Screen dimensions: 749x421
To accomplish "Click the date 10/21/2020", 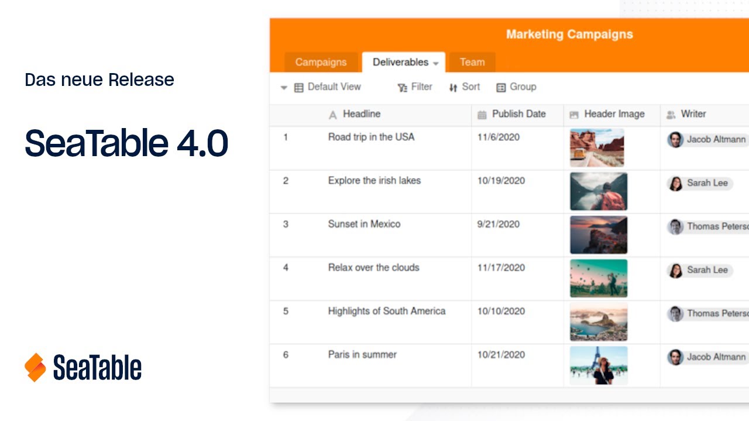I will [501, 354].
